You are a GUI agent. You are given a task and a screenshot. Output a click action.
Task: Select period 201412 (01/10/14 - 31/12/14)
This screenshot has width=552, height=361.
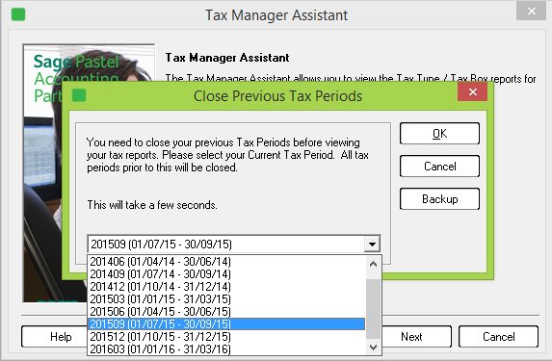pos(226,287)
